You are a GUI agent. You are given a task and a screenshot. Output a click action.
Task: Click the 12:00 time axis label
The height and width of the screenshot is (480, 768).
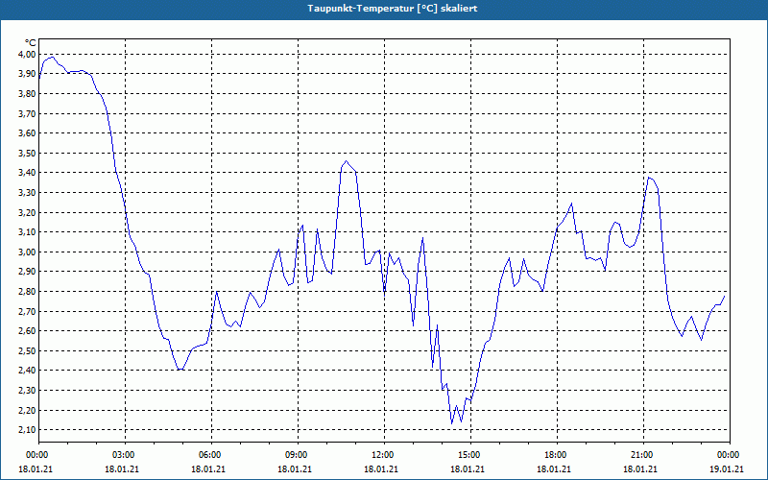(383, 455)
